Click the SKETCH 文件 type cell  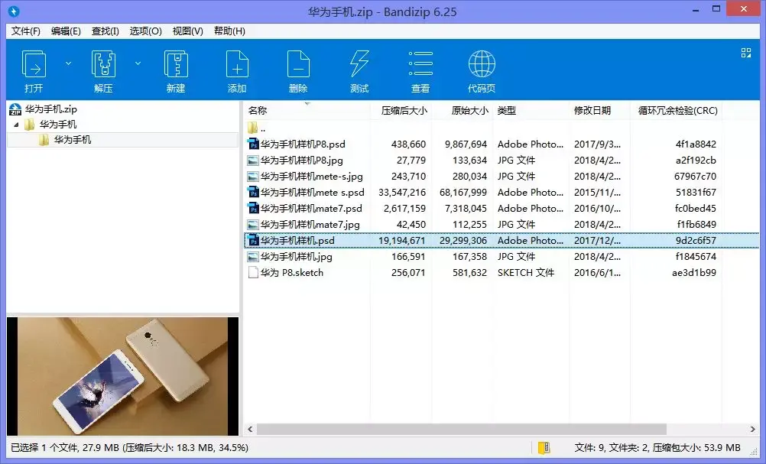coord(526,273)
